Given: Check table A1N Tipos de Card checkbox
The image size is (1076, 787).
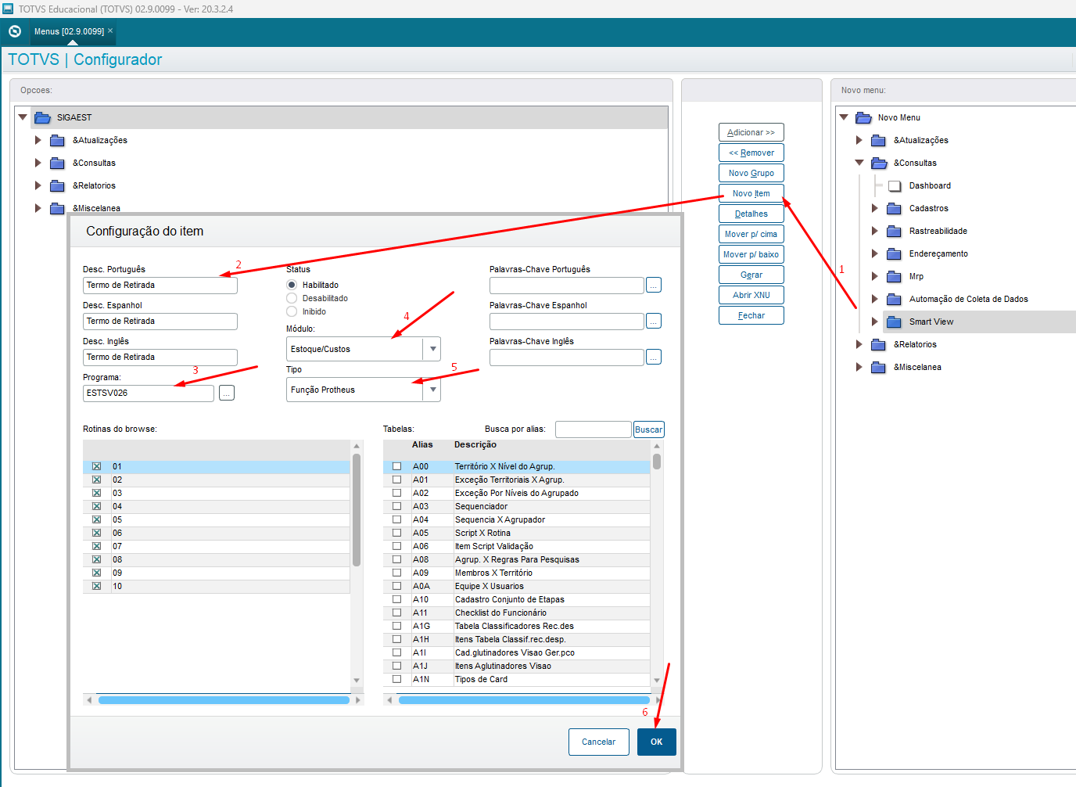Looking at the screenshot, I should 396,679.
